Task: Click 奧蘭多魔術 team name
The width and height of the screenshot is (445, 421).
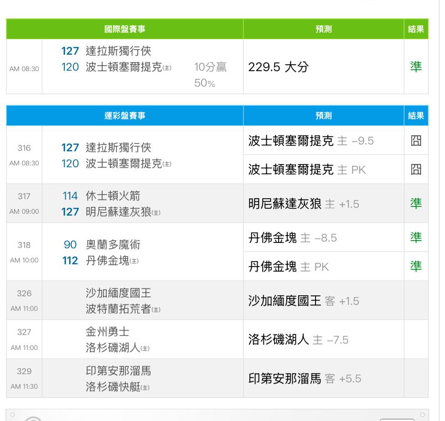Action: pyautogui.click(x=113, y=245)
